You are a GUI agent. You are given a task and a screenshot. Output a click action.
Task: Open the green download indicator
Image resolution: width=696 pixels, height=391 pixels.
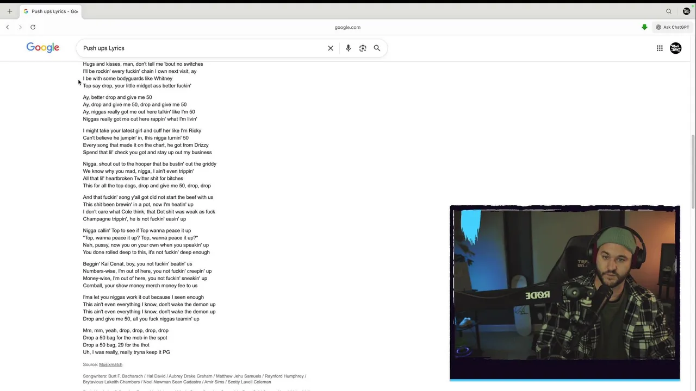[x=644, y=27]
